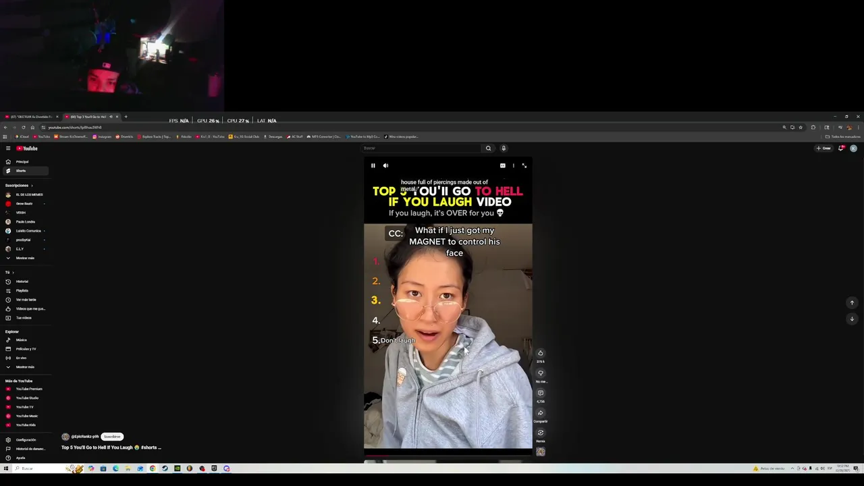This screenshot has height=486, width=864.
Task: Go to the previous Short arrow
Action: [x=852, y=302]
